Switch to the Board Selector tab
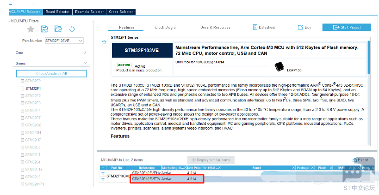This screenshot has width=379, height=195. pos(57,12)
